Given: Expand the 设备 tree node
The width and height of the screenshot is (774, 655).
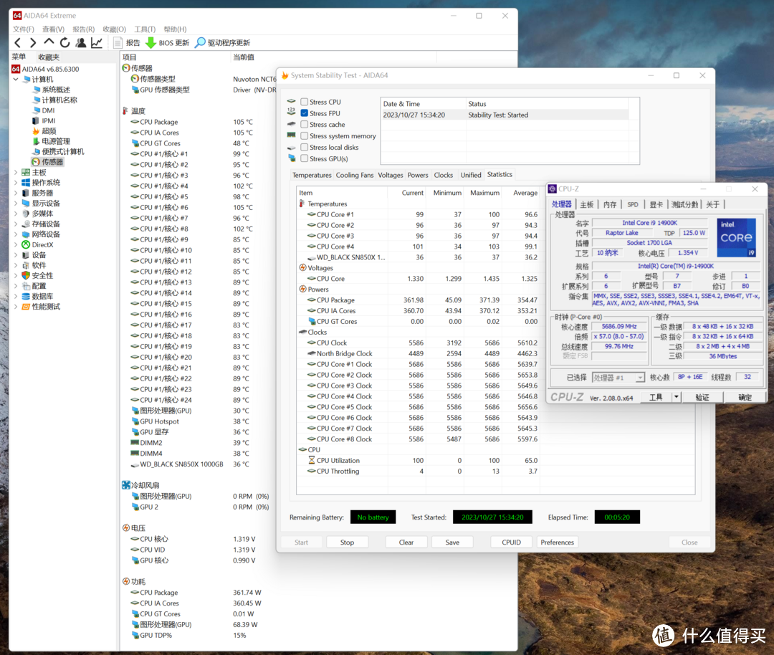Looking at the screenshot, I should (16, 255).
